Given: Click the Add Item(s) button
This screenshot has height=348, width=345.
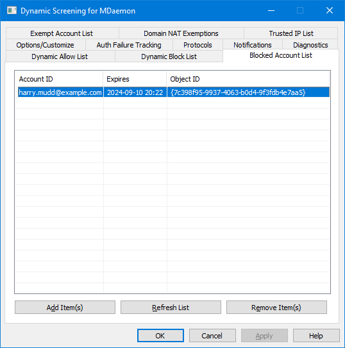Looking at the screenshot, I should [65, 308].
